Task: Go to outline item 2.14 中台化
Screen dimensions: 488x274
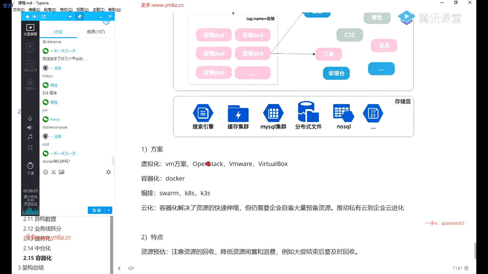Action: click(x=37, y=248)
